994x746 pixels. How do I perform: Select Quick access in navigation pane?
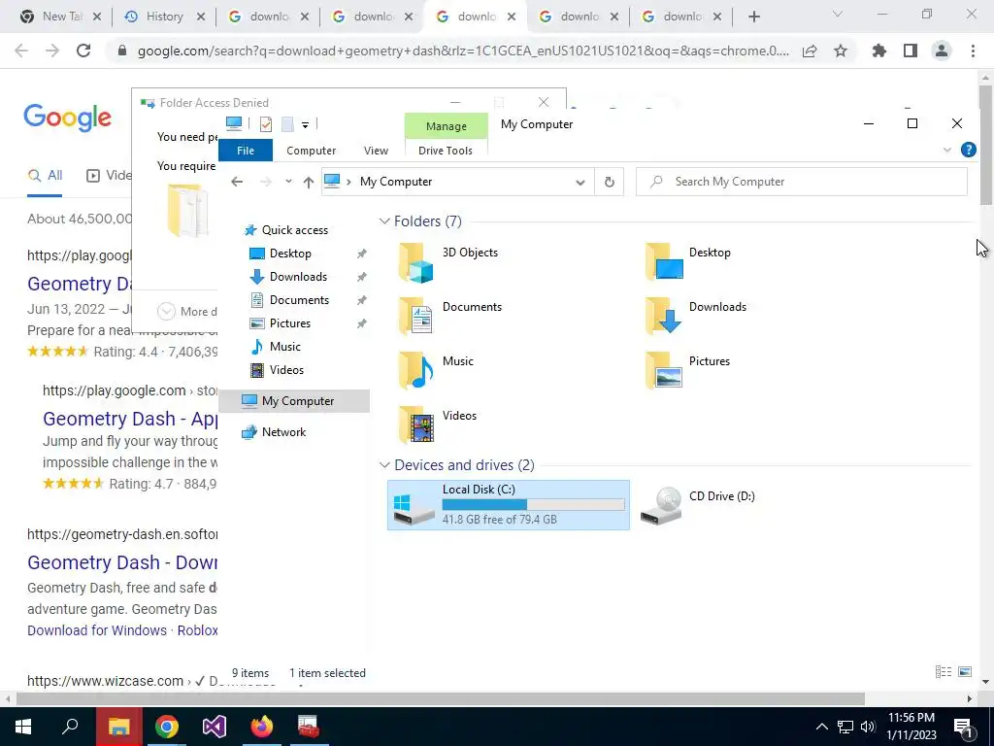coord(295,230)
